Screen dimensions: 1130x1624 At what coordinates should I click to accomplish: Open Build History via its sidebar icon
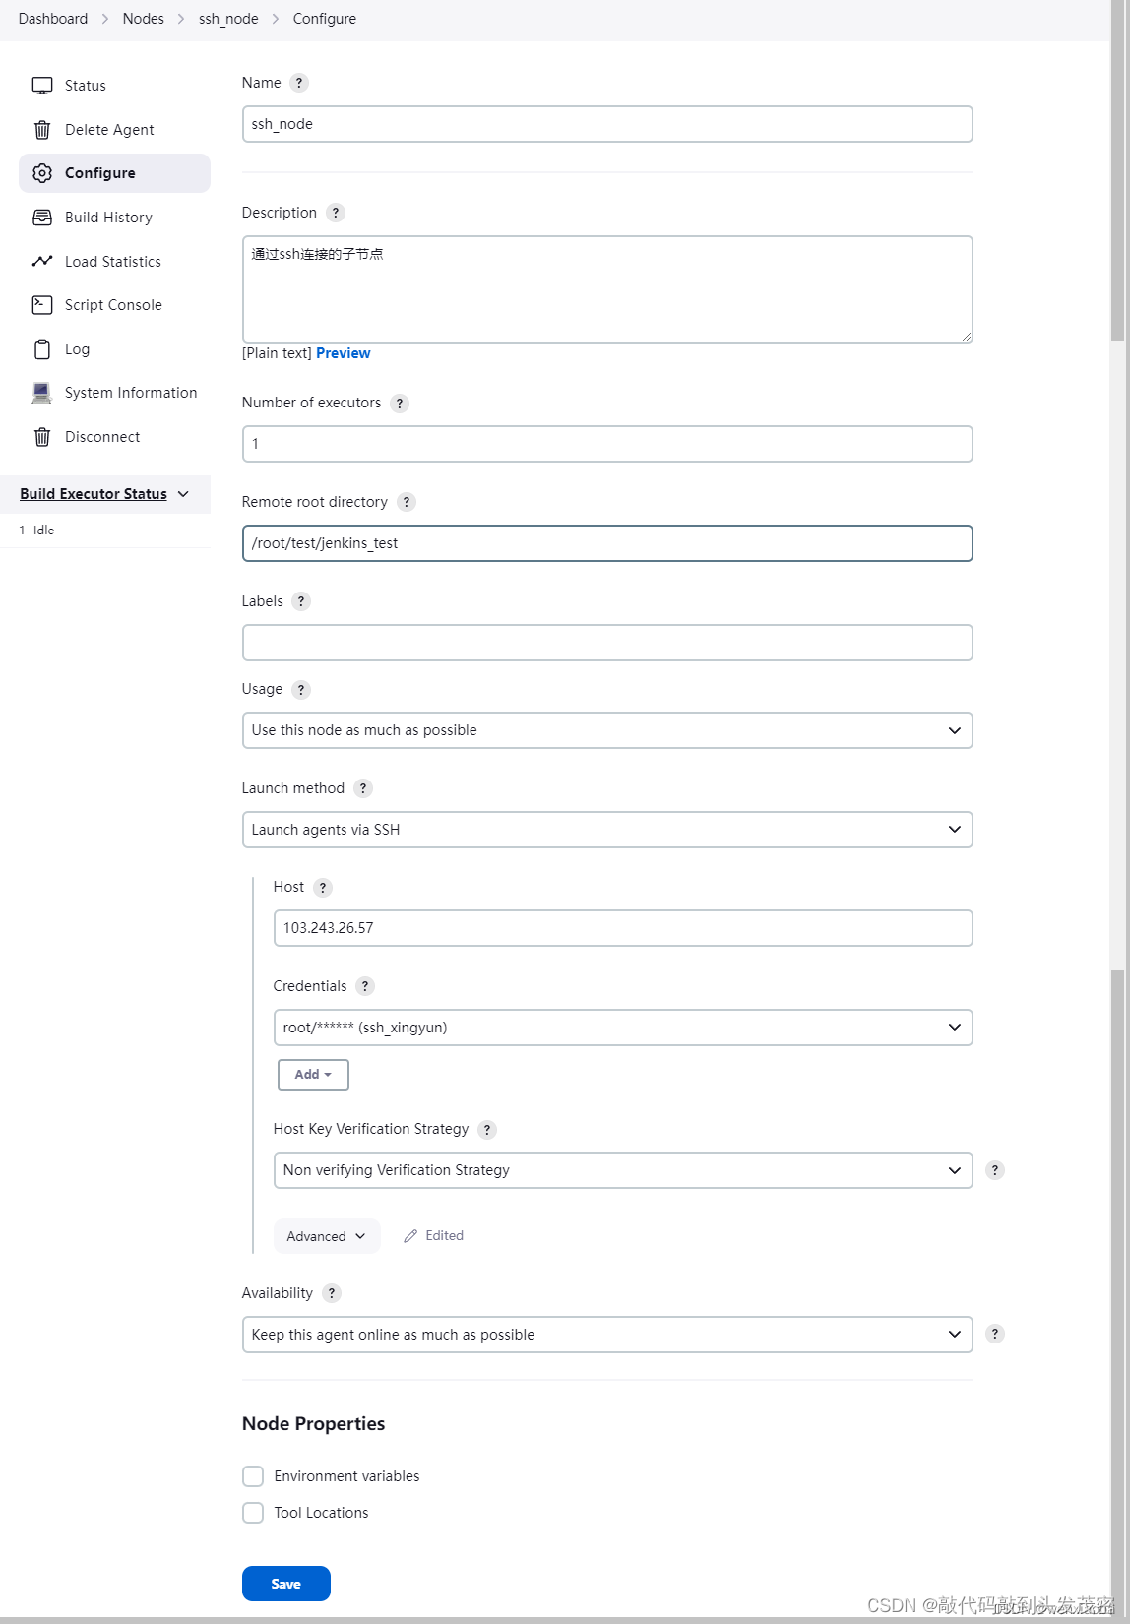(42, 218)
